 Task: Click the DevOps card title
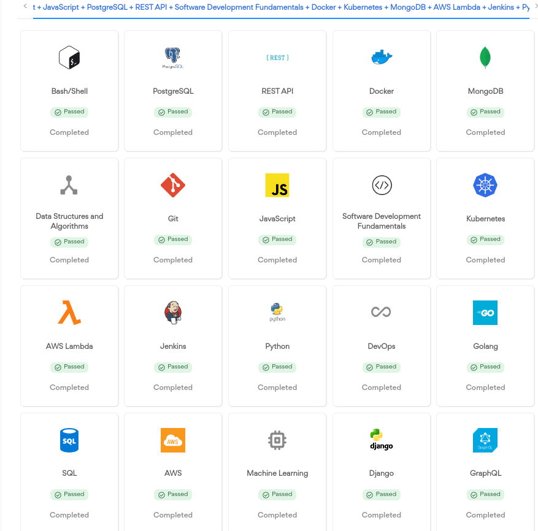[x=382, y=346]
